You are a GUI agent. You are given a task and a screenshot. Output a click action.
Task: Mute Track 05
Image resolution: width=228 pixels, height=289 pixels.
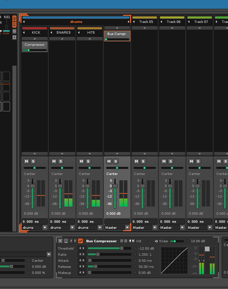[x=136, y=161]
